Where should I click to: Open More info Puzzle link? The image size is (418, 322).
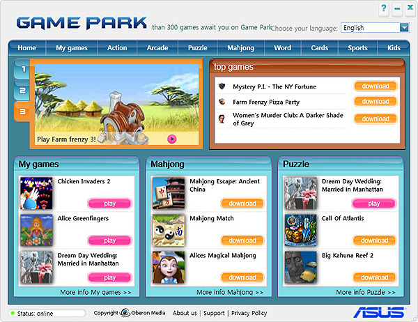pyautogui.click(x=366, y=293)
